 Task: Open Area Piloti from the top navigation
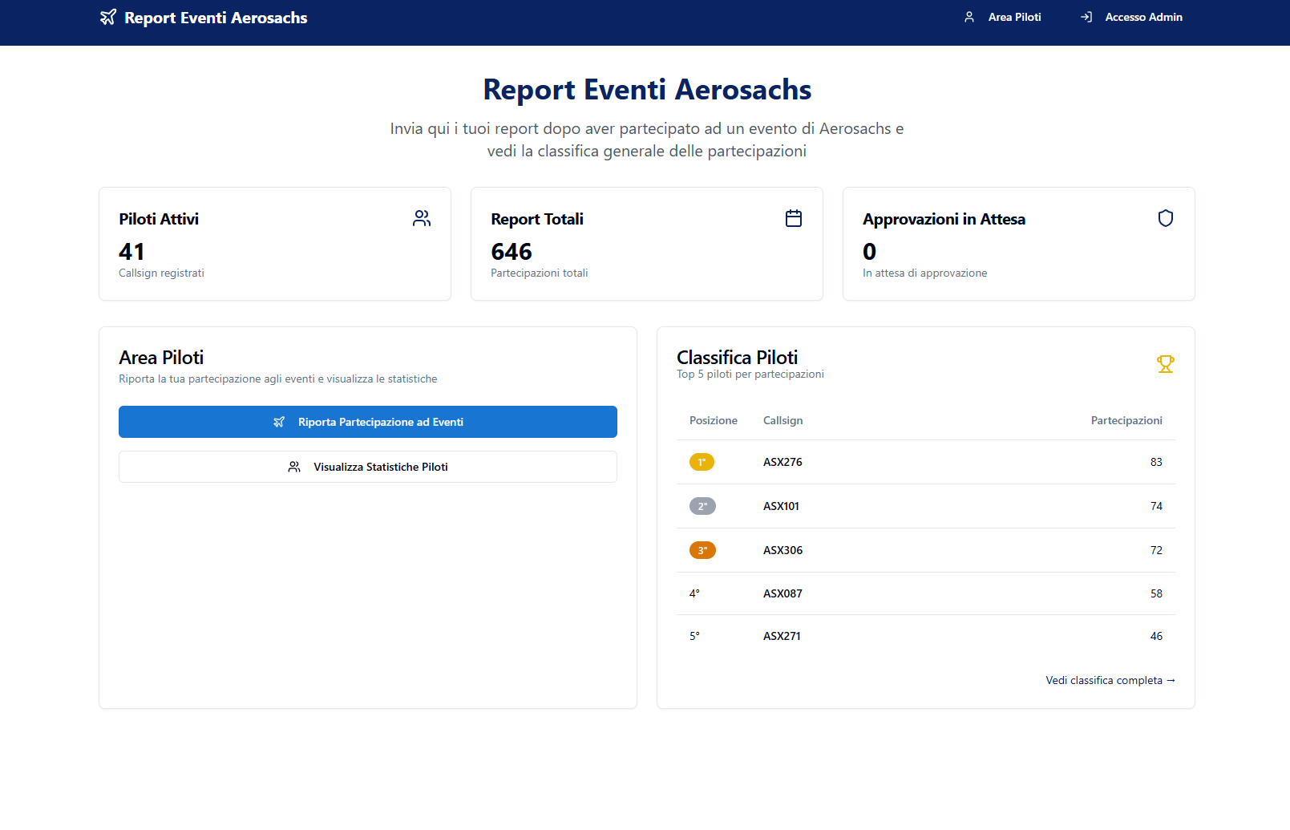(1003, 17)
